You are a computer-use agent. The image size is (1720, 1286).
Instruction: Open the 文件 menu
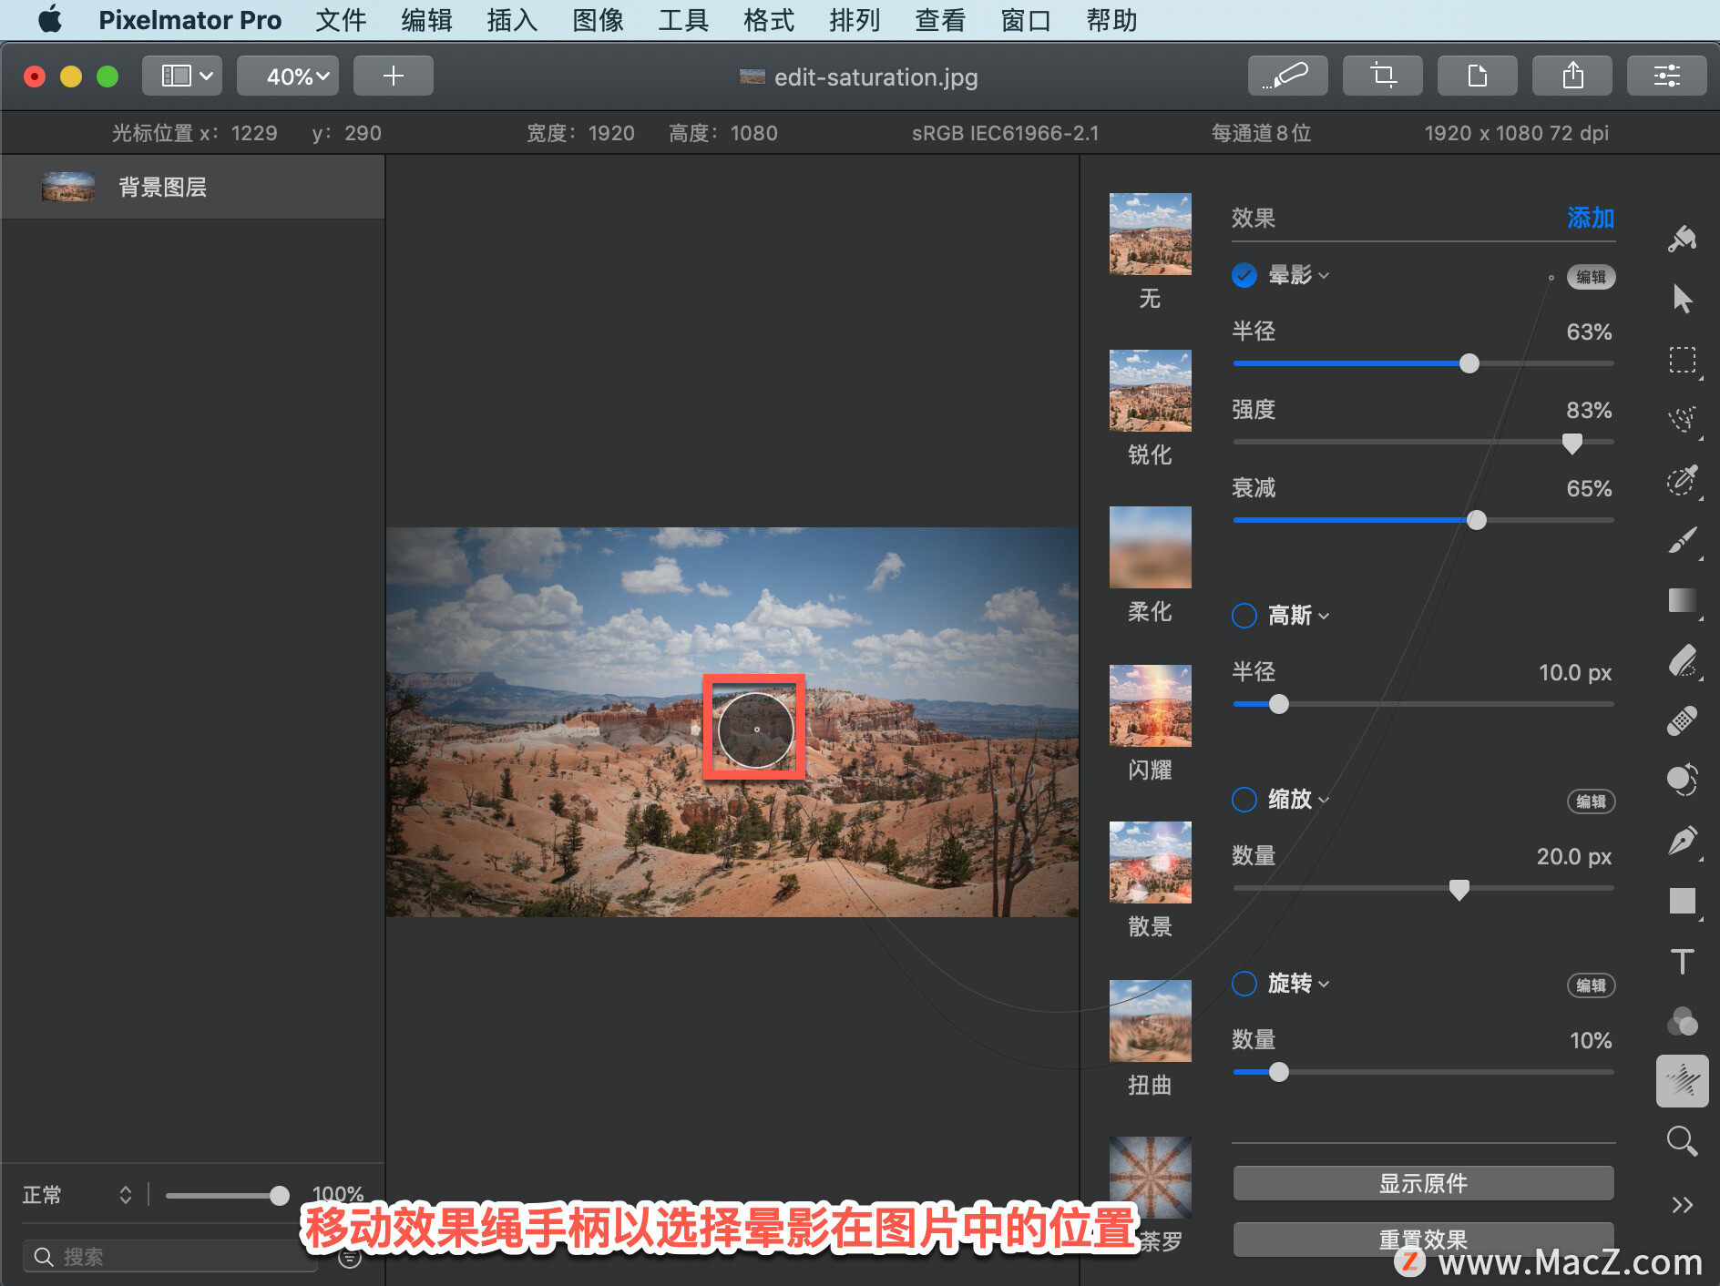(341, 20)
